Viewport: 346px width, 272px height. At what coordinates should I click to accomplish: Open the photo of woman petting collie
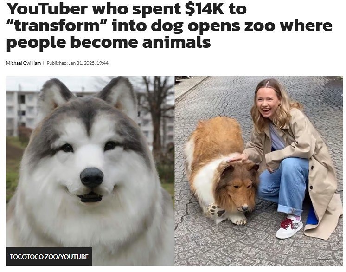point(259,171)
